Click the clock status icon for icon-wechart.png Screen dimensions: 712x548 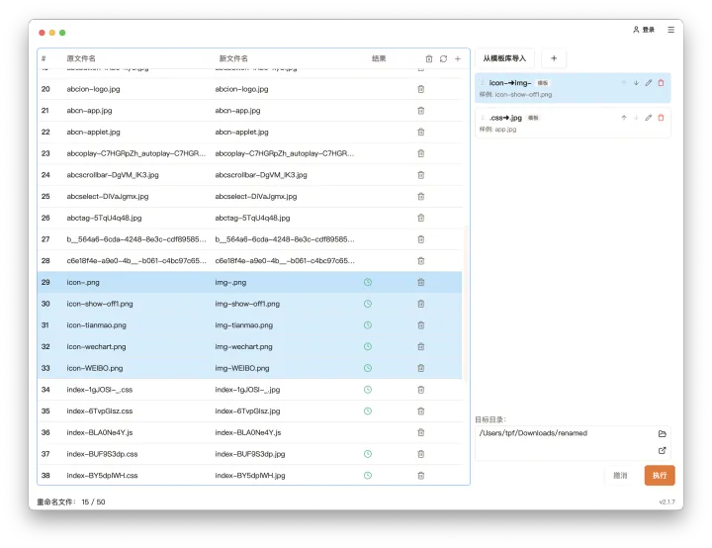click(x=368, y=346)
